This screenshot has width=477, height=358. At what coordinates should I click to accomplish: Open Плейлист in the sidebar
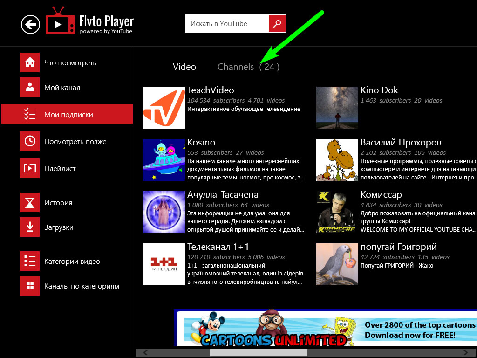pos(60,168)
